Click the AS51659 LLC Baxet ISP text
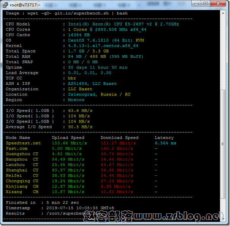Screen dimensions: 230x226 [92, 84]
